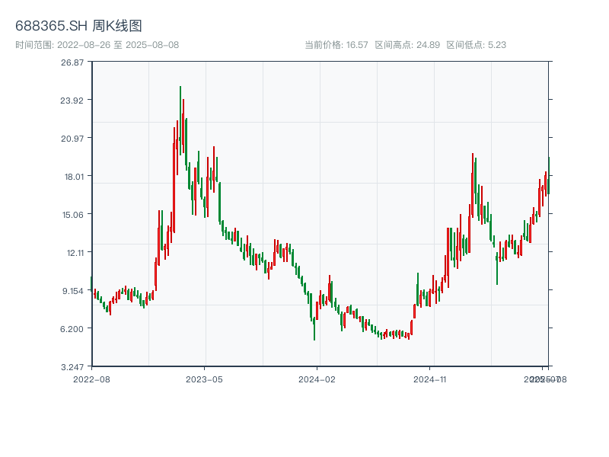
Task: Click the 区间低点: 5.23 label
Action: [477, 45]
